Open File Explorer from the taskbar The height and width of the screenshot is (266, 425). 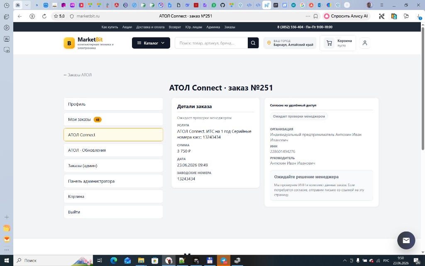(141, 261)
